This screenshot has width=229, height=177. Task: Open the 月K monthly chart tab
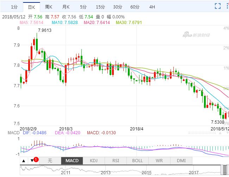tap(66, 7)
